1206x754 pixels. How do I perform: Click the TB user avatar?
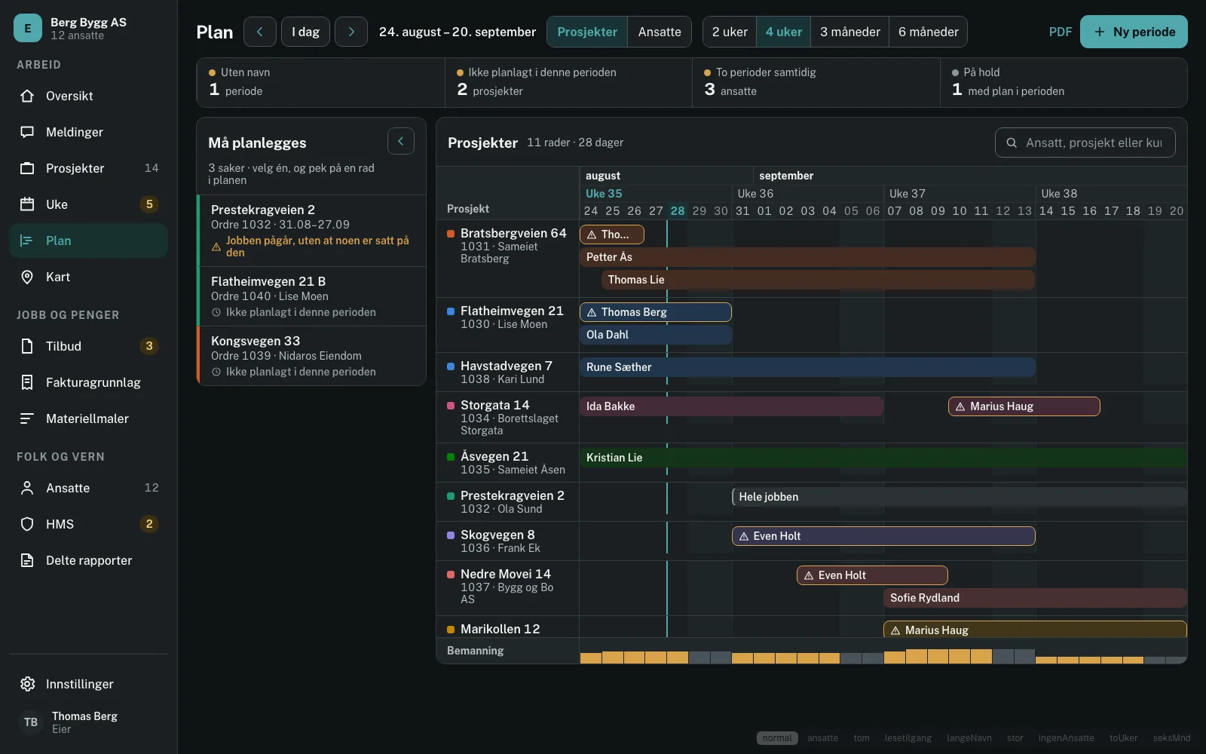31,722
